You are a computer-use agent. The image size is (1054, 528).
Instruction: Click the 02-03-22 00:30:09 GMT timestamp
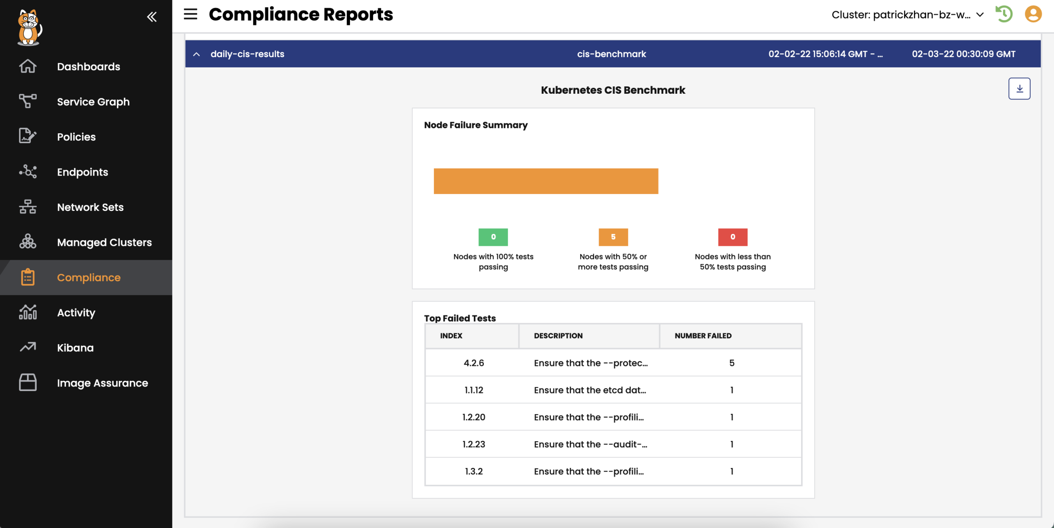coord(963,54)
